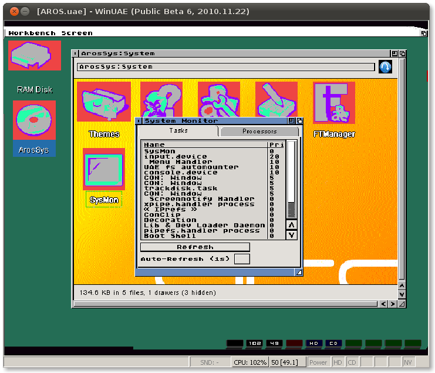This screenshot has width=435, height=373.
Task: Click the CPU: 102% status field
Action: 249,362
